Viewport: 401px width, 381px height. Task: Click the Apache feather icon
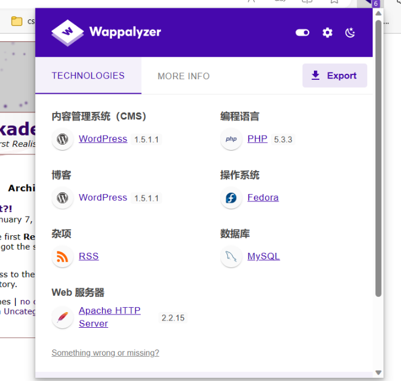pos(62,317)
